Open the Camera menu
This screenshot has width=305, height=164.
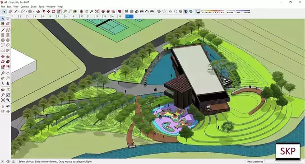coord(24,7)
